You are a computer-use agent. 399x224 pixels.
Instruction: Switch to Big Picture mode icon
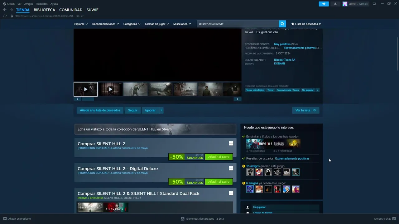coord(374,4)
